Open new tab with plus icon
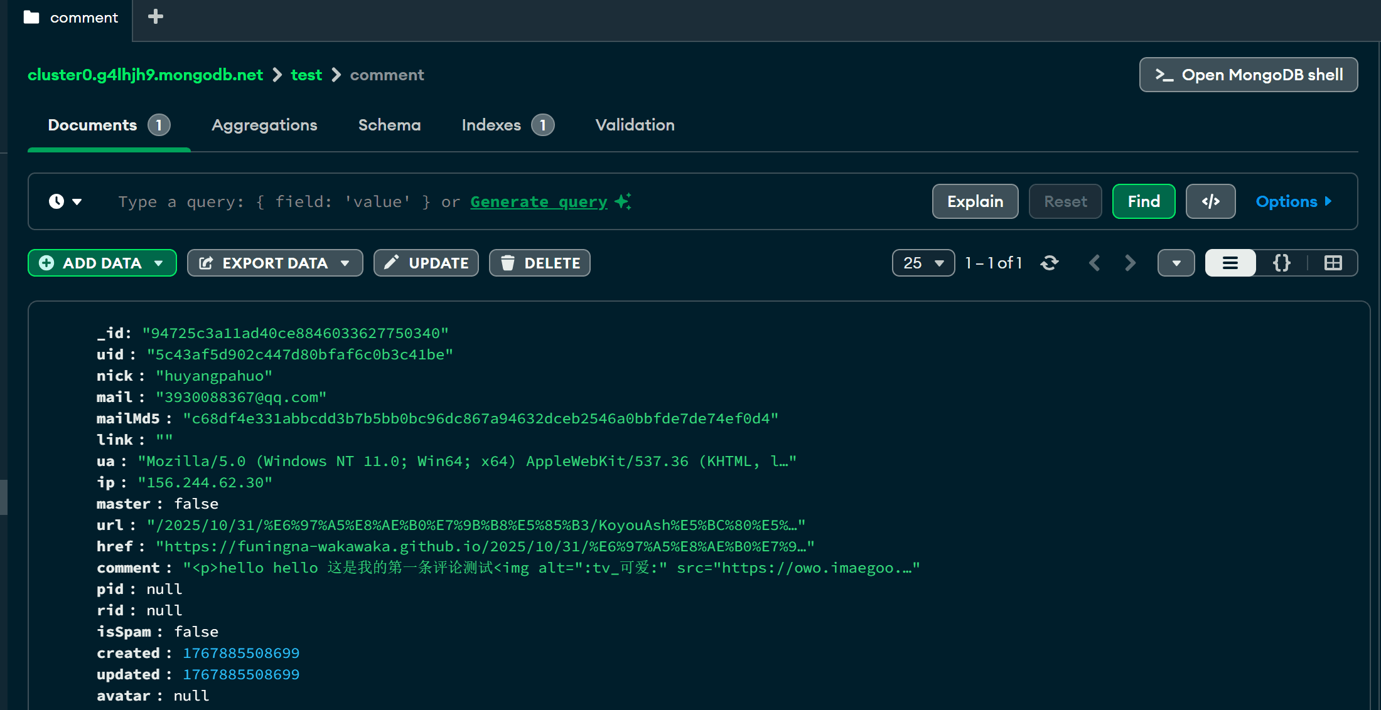 [x=156, y=17]
